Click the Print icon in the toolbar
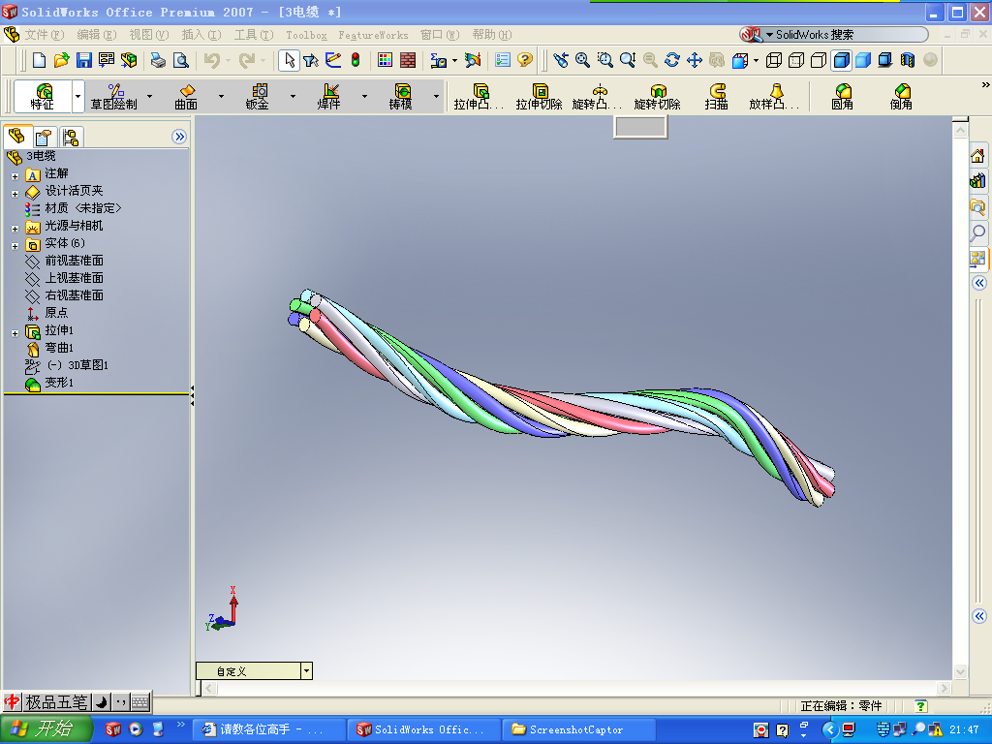992x744 pixels. click(x=158, y=60)
